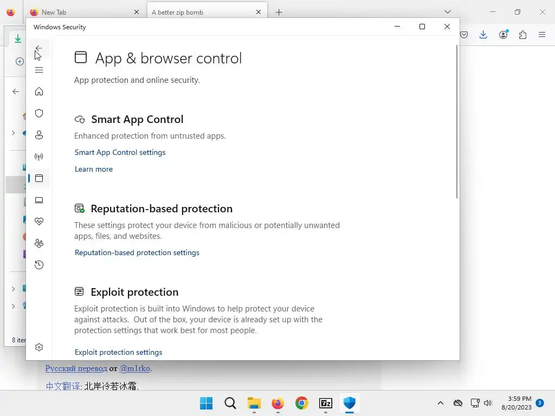This screenshot has width=555, height=416.
Task: Select Windows Security shield in taskbar
Action: [x=350, y=403]
